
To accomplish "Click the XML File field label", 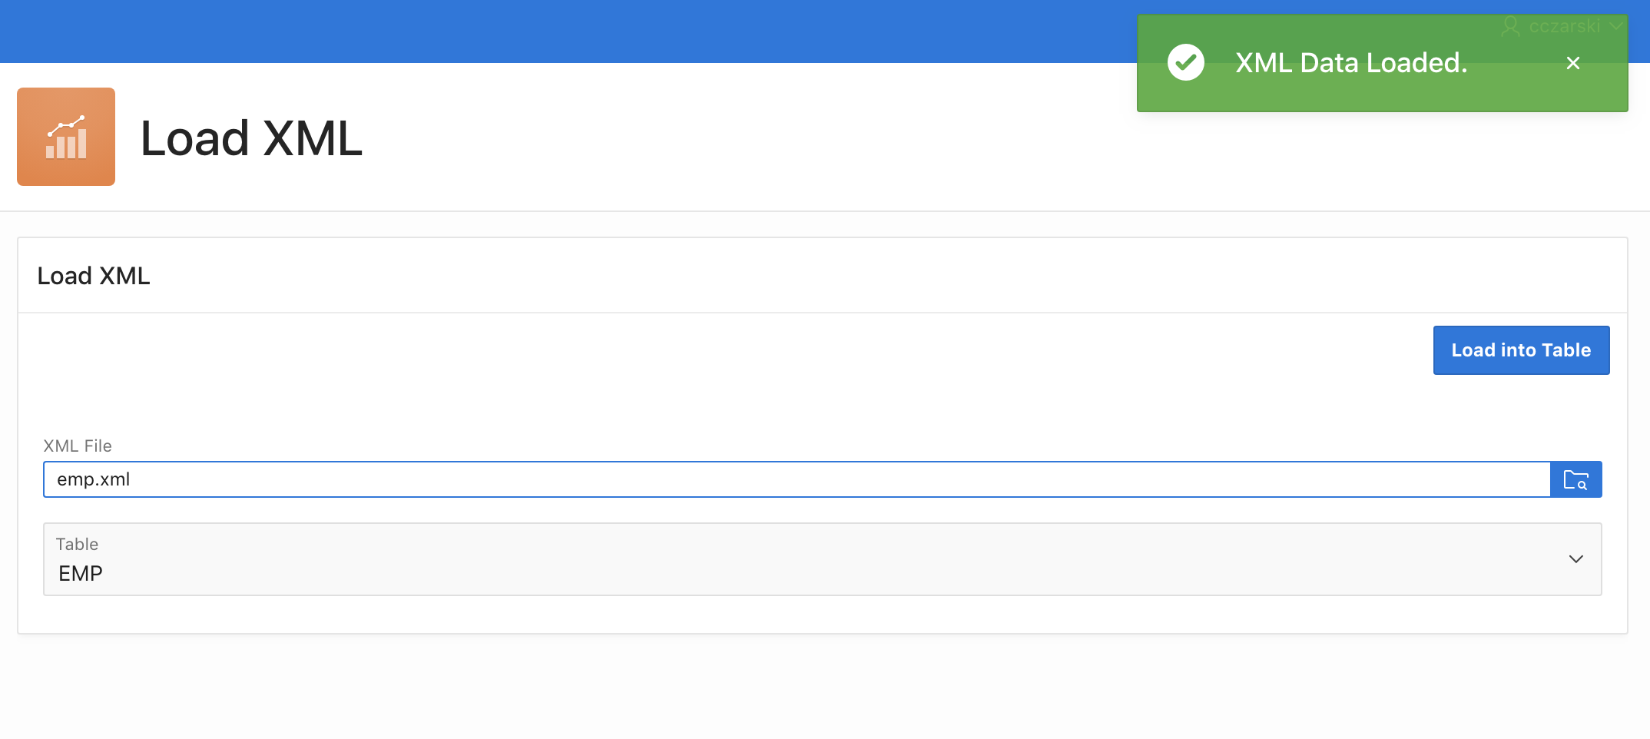I will tap(78, 446).
